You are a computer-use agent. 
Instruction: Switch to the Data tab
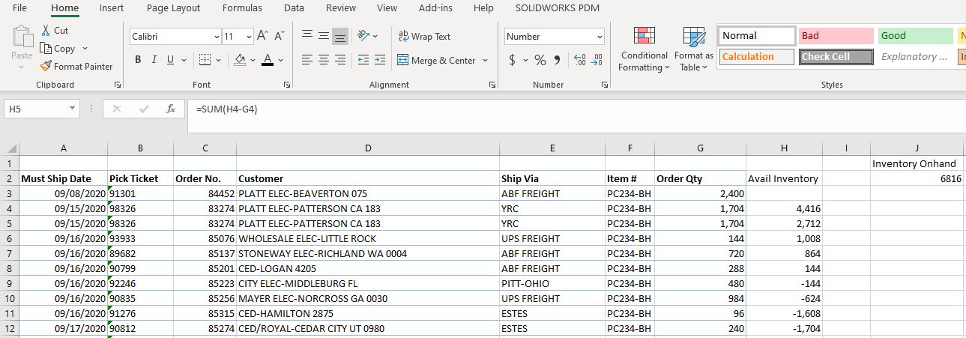coord(294,8)
